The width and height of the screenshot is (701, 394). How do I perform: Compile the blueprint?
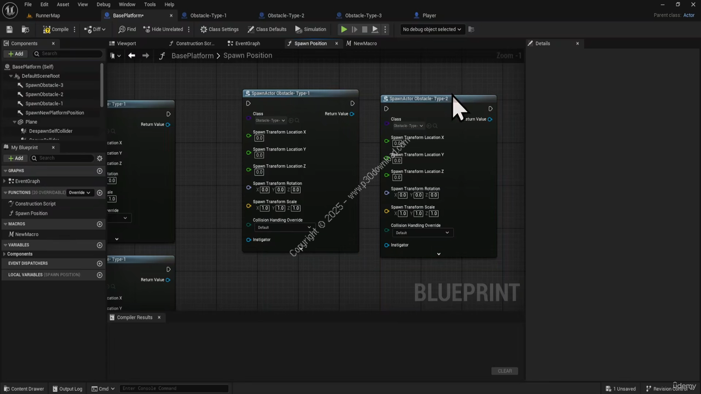56,29
